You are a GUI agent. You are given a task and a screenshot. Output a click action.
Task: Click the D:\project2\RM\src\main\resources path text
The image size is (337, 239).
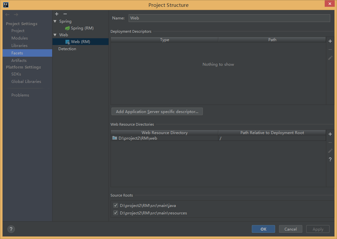(x=154, y=213)
